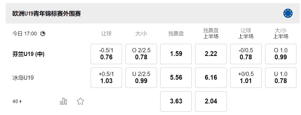Choose first-half draw odds 2.04
The height and width of the screenshot is (115, 301).
pyautogui.click(x=211, y=101)
